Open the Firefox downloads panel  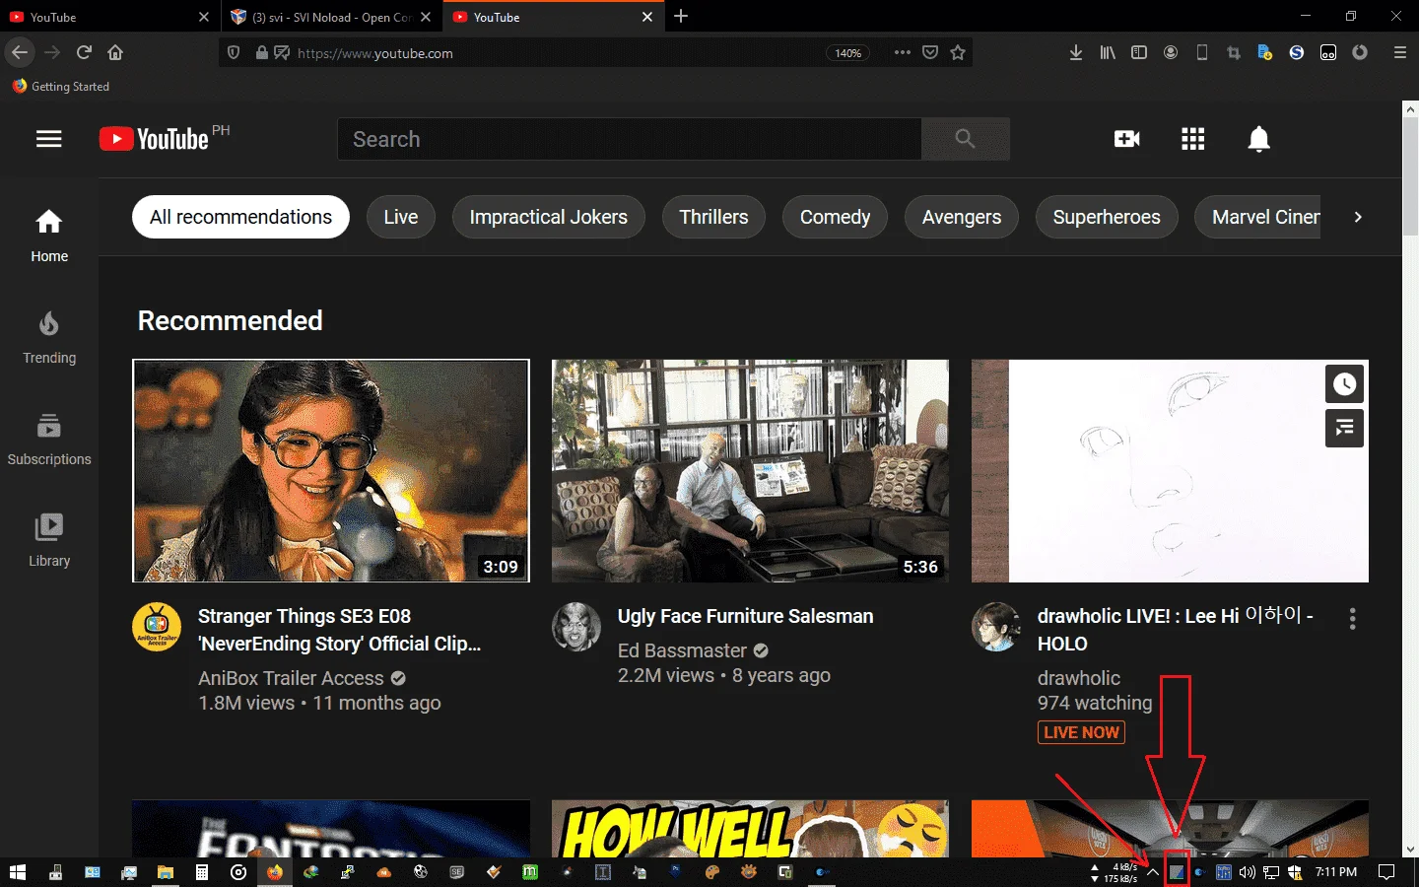click(1076, 52)
